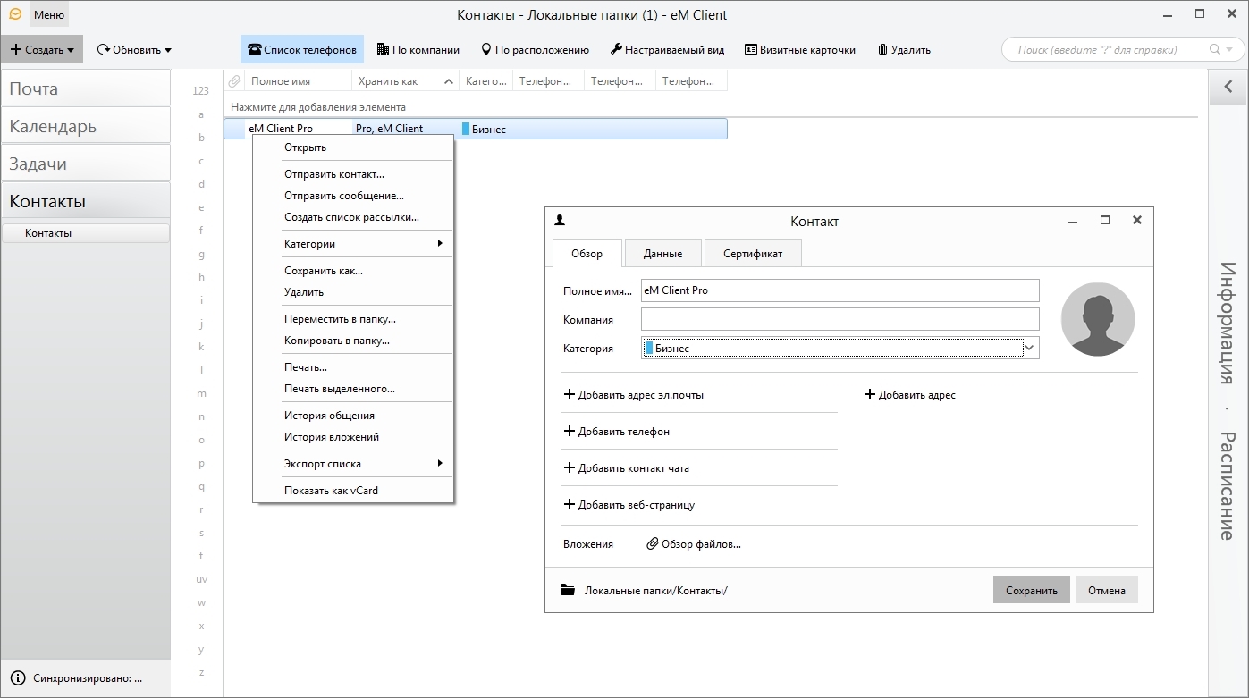The image size is (1249, 698).
Task: Jump to uv in alphabet index
Action: point(201,579)
